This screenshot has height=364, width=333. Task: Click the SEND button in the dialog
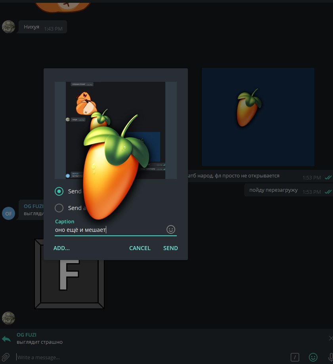(170, 248)
